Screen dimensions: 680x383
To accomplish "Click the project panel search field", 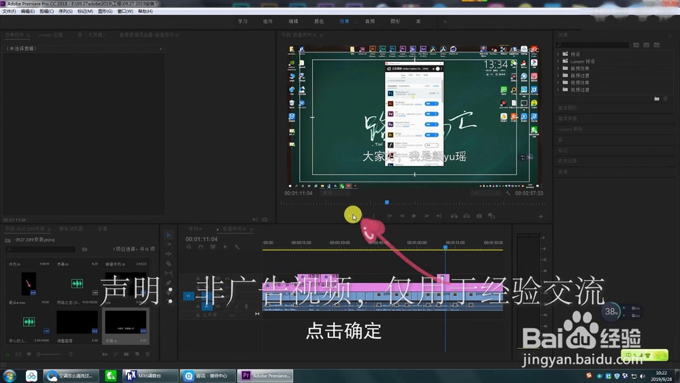I will click(41, 250).
